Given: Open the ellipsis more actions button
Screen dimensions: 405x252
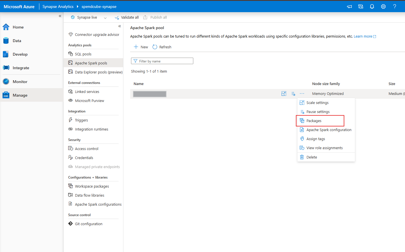Looking at the screenshot, I should [302, 94].
